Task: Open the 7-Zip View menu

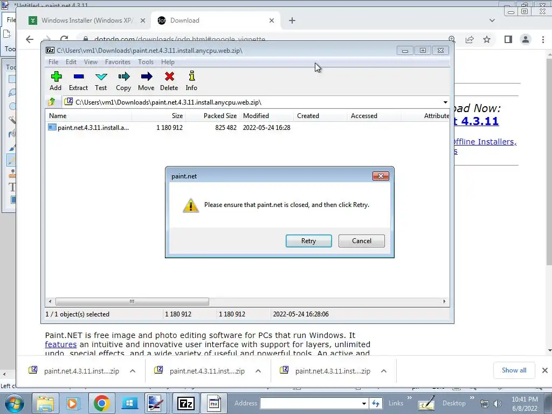Action: (x=91, y=62)
